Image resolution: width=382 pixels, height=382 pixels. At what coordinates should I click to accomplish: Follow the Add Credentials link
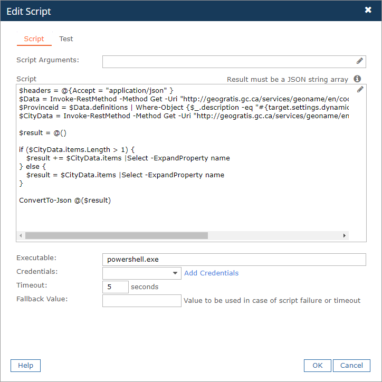coord(211,273)
